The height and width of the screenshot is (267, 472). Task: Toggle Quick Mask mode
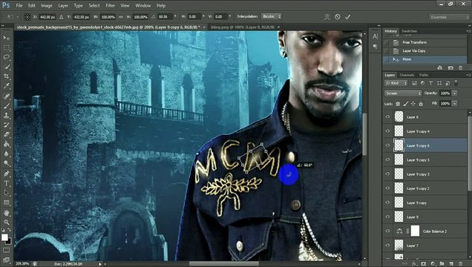click(7, 250)
